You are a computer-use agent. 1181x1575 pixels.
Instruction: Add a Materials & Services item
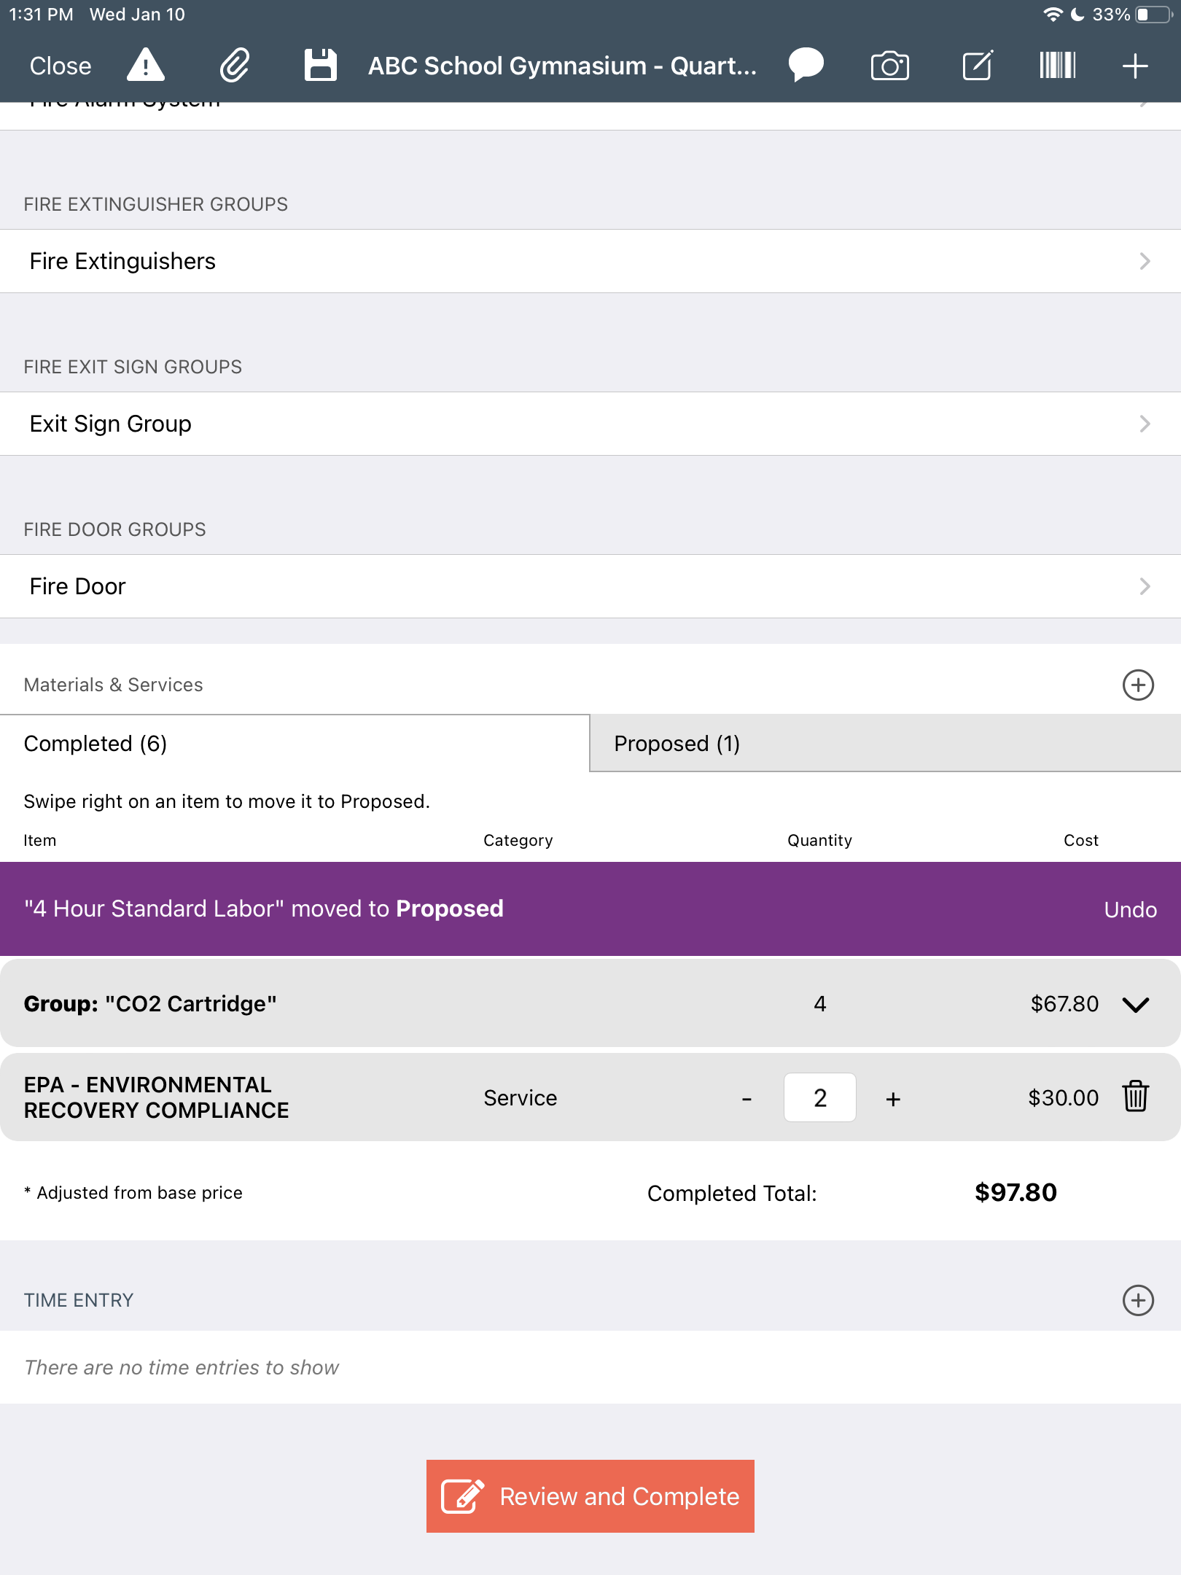1138,685
